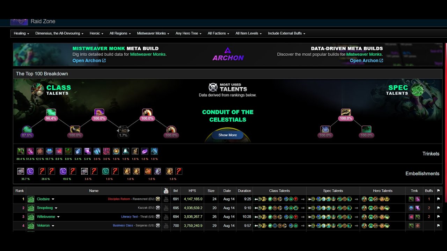Click the flag icon in Wifeloveme's row

[x=438, y=216]
